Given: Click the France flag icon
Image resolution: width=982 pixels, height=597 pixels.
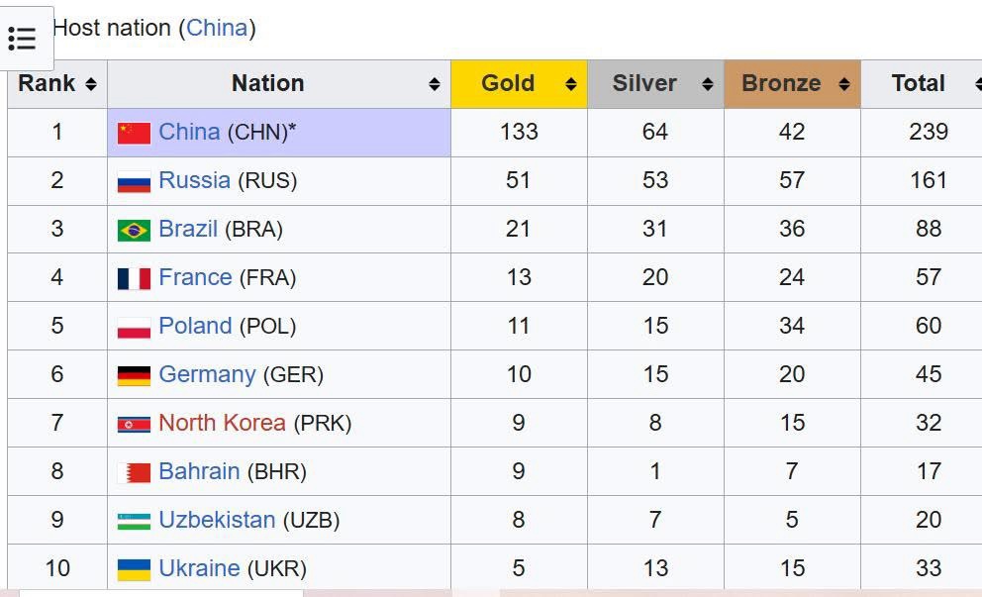Looking at the screenshot, I should [134, 278].
